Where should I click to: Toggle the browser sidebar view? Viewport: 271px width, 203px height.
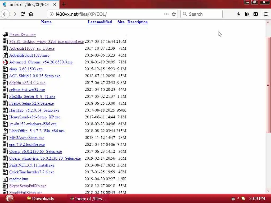pos(256,14)
